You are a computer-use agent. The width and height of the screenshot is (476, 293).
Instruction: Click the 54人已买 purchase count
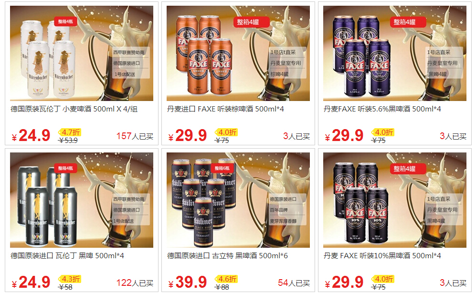(294, 283)
